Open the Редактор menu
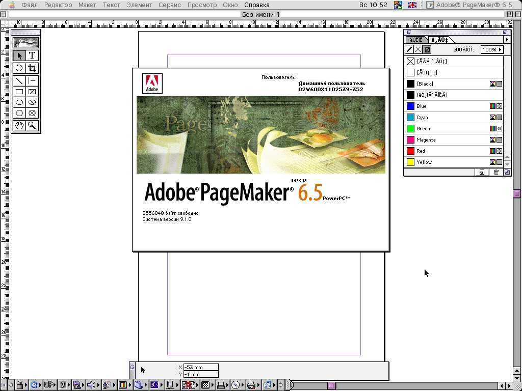Viewport: 522px width, 391px height. click(58, 5)
